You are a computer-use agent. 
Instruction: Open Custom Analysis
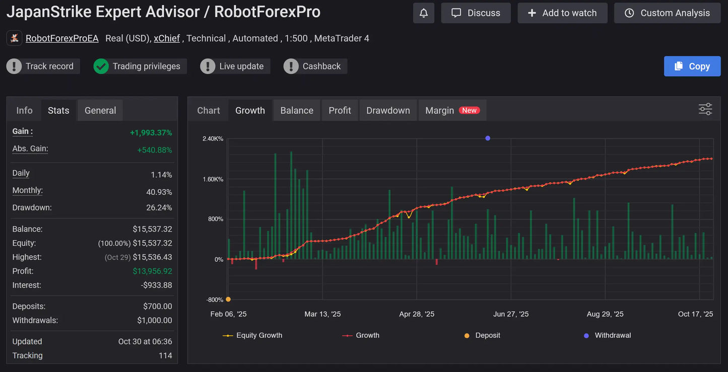pyautogui.click(x=668, y=13)
